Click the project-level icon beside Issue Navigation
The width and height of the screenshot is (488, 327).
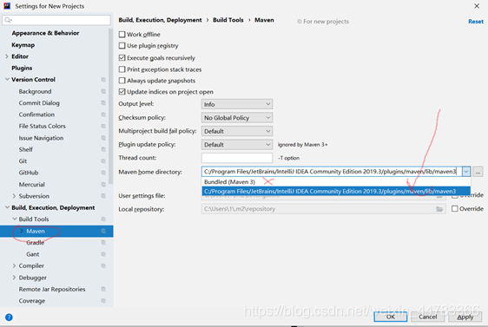(103, 138)
